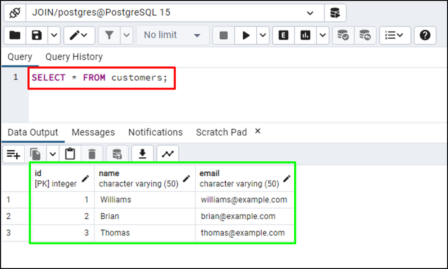
Task: Stop the running query
Action: [x=223, y=35]
